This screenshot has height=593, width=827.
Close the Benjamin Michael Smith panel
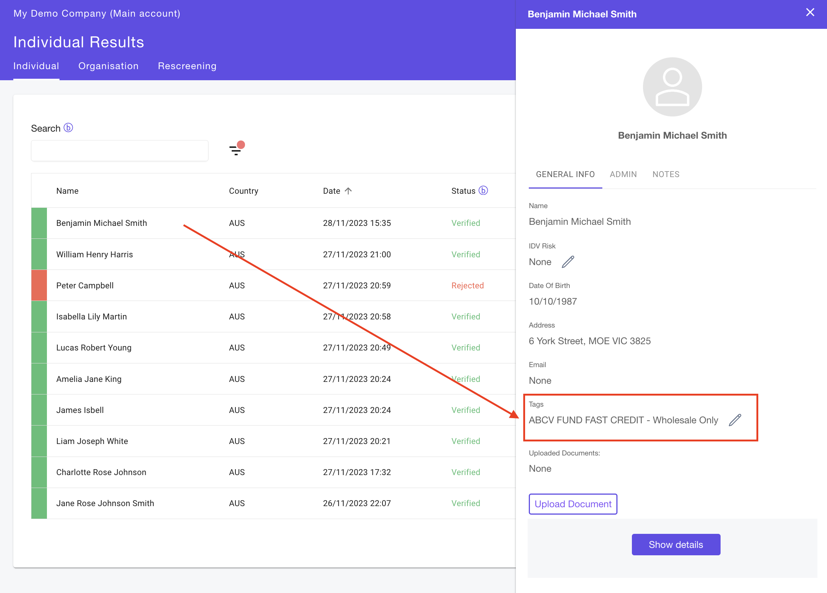810,13
